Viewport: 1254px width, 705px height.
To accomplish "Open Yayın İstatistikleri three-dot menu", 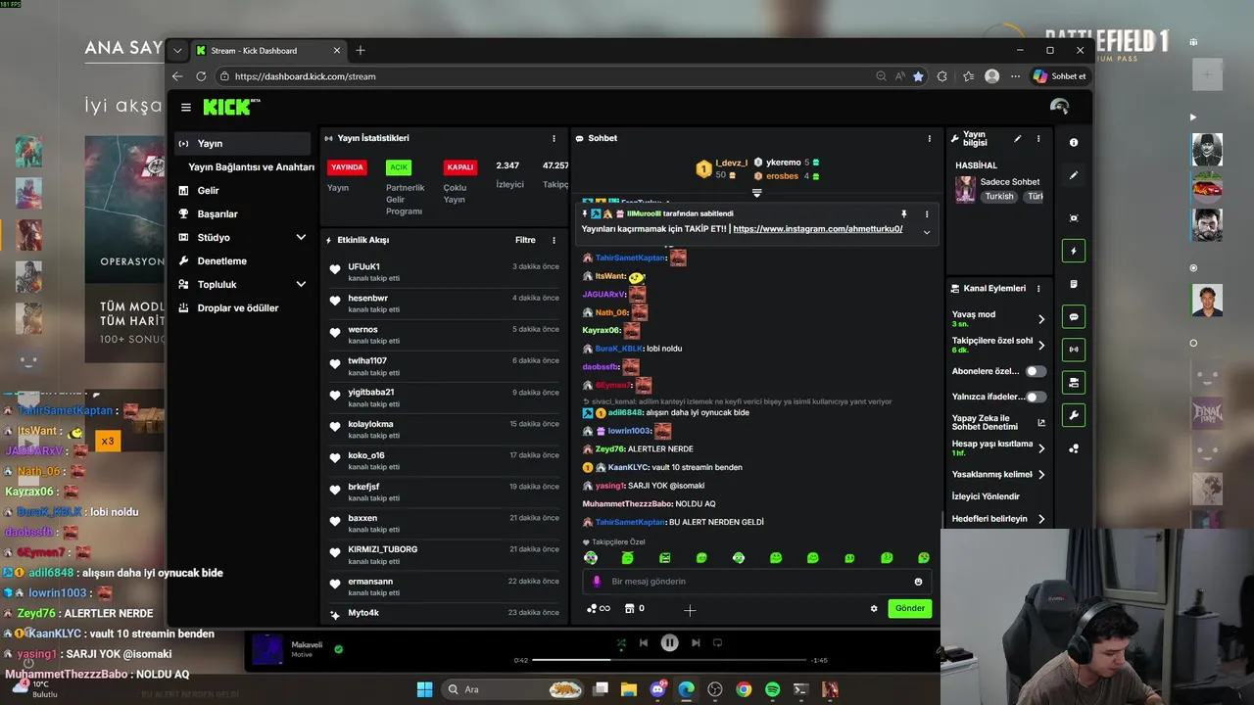I will coord(554,139).
